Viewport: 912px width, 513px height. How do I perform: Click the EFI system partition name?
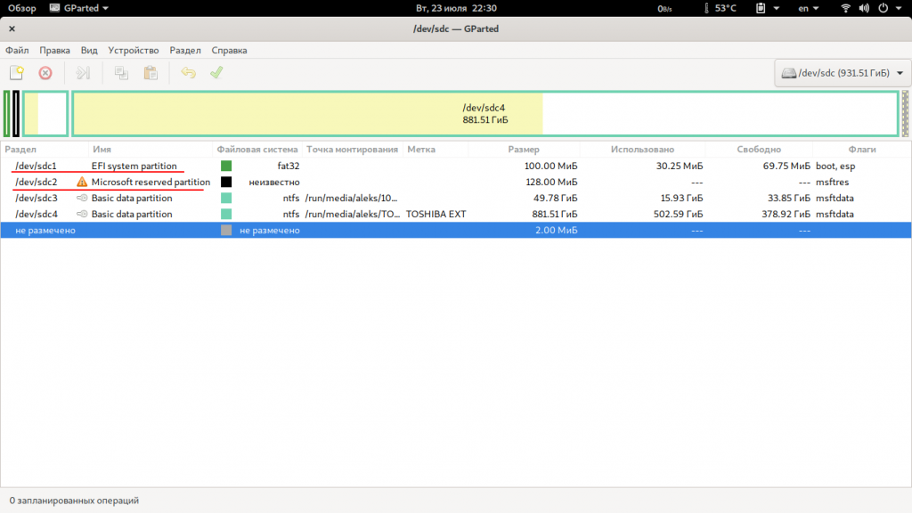pos(134,166)
